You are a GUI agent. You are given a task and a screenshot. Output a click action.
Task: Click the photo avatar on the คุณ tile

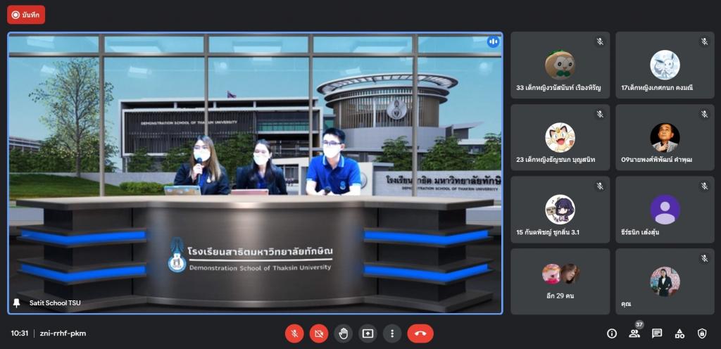[x=665, y=281]
